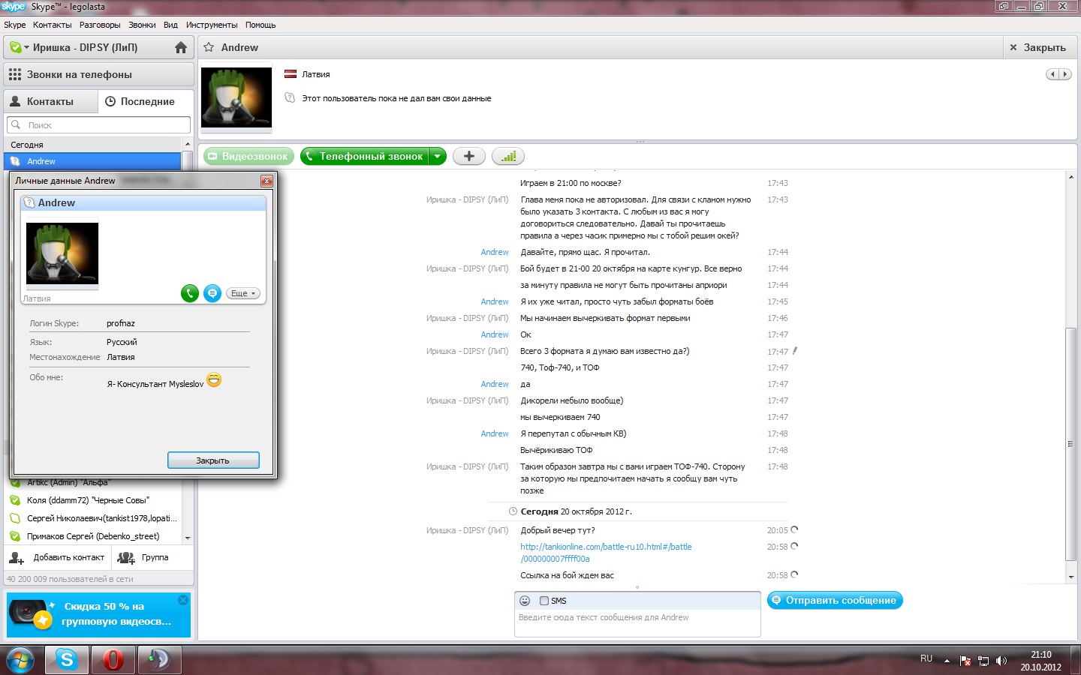Select contact Коля (ddamm72) "Черные Совы"
Image resolution: width=1081 pixels, height=675 pixels.
pyautogui.click(x=92, y=500)
